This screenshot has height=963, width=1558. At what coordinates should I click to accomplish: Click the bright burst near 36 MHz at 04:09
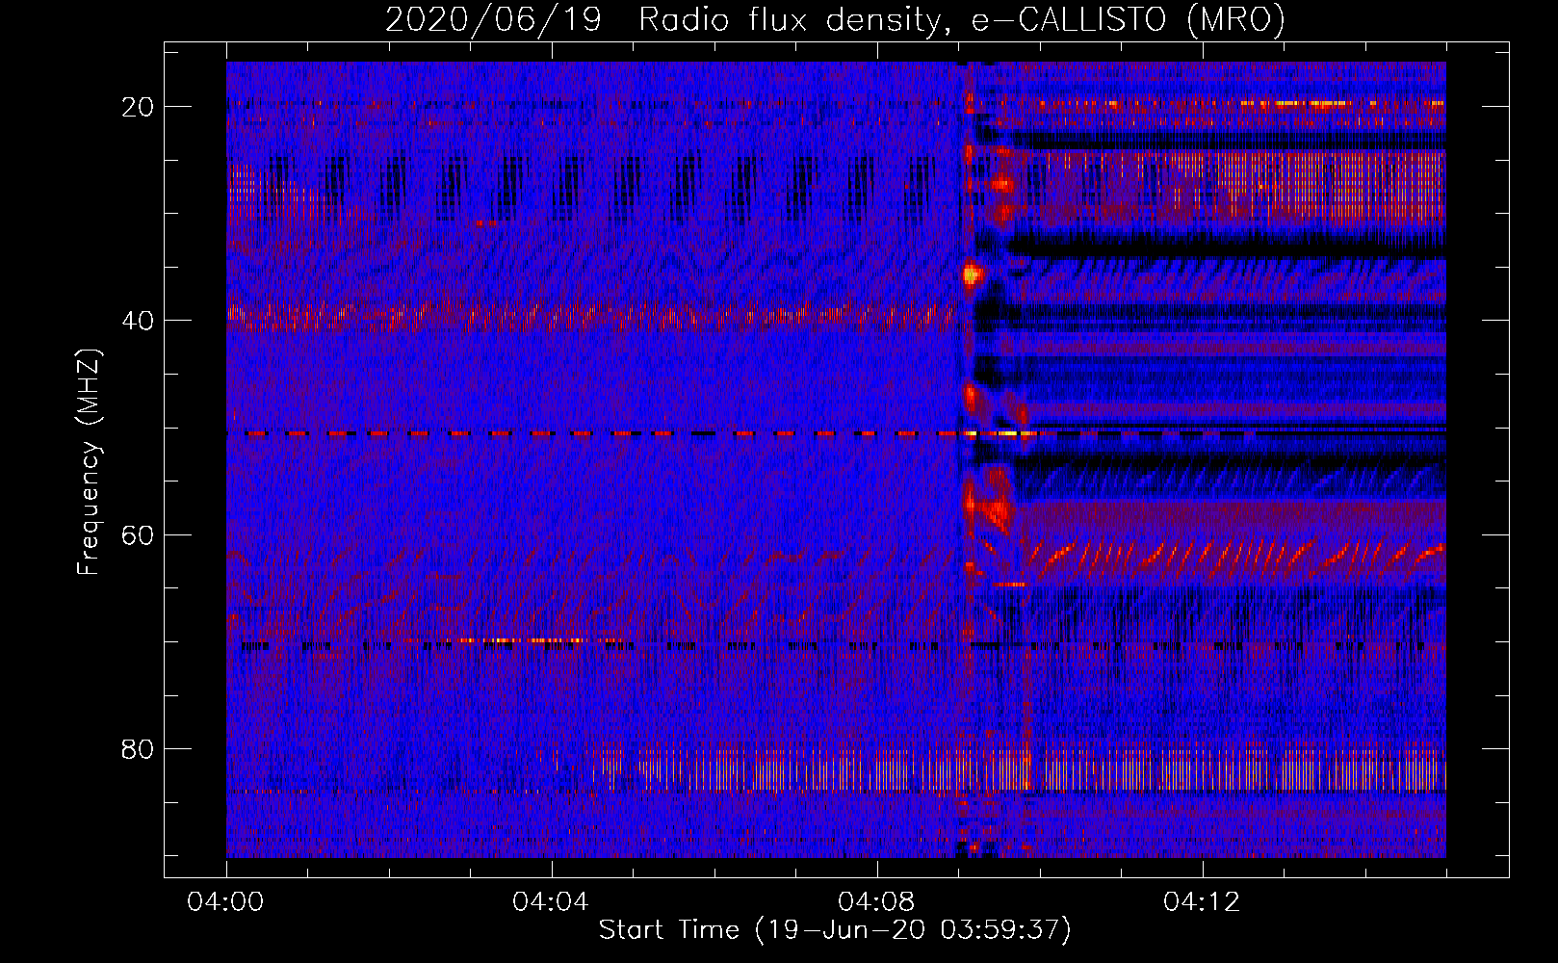(971, 275)
